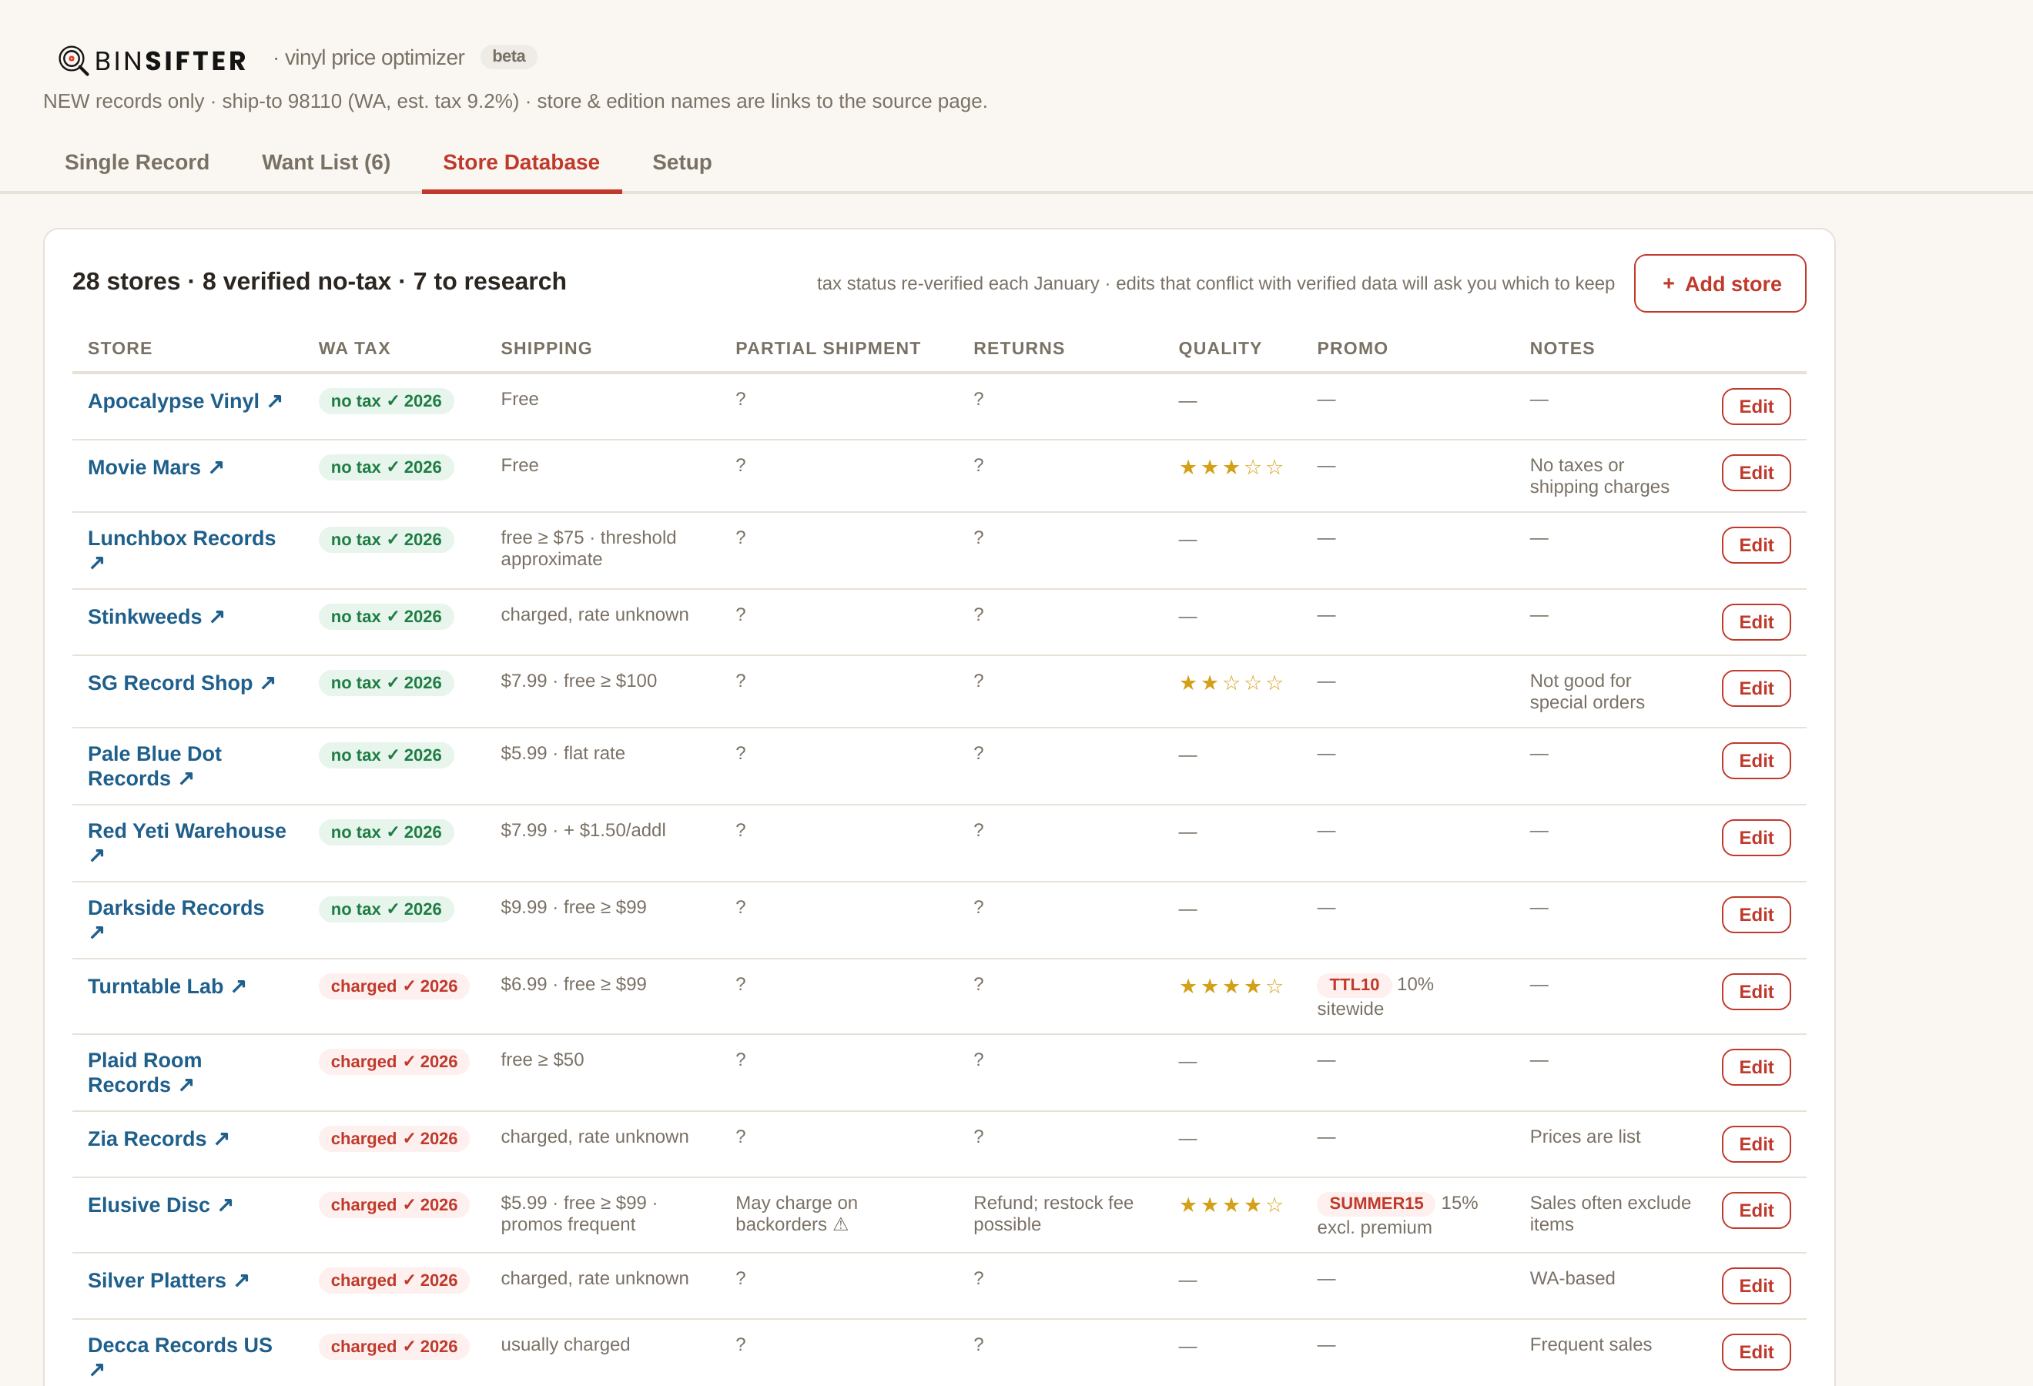Click Turntable Lab charged 2026 badge
The image size is (2033, 1386).
pos(394,986)
